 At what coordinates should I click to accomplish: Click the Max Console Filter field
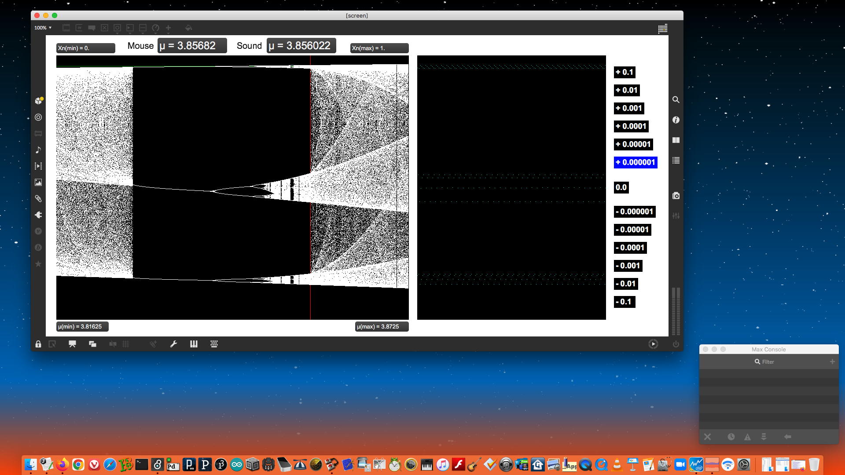click(768, 362)
